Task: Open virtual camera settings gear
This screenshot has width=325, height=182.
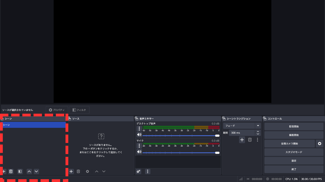Action: pos(320,144)
